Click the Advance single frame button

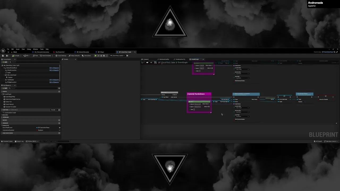pos(99,56)
